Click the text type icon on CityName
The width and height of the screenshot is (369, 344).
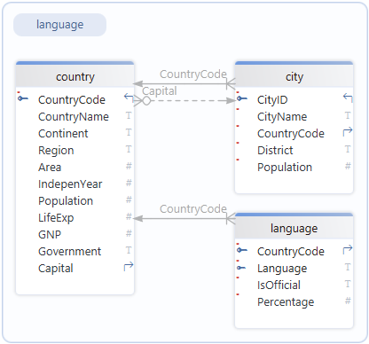(348, 115)
